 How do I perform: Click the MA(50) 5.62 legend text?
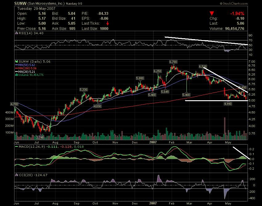pos(27,65)
